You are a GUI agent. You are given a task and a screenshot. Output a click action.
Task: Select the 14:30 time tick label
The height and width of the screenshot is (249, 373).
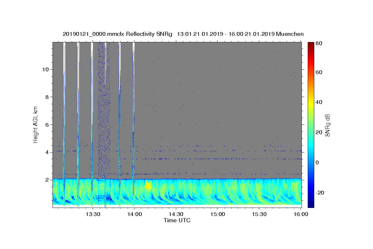point(176,214)
